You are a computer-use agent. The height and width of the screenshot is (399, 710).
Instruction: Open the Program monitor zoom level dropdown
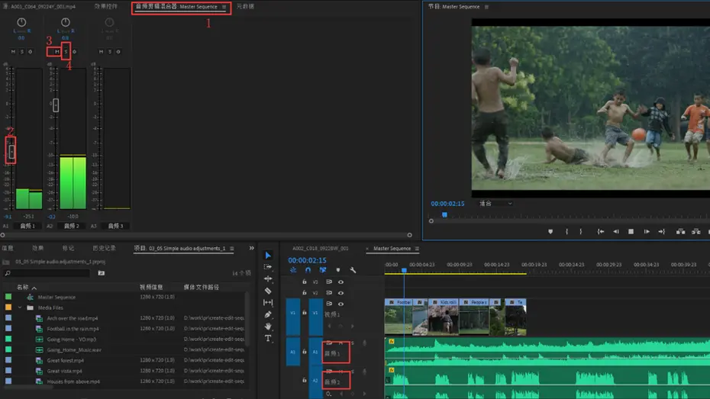(x=496, y=204)
